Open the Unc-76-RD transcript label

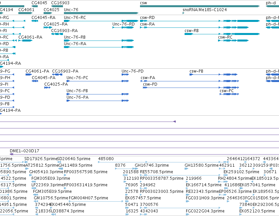coord(124,24)
